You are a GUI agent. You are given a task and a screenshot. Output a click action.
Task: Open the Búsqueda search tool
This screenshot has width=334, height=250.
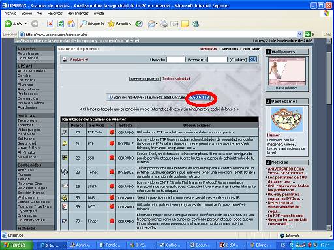tap(91, 23)
